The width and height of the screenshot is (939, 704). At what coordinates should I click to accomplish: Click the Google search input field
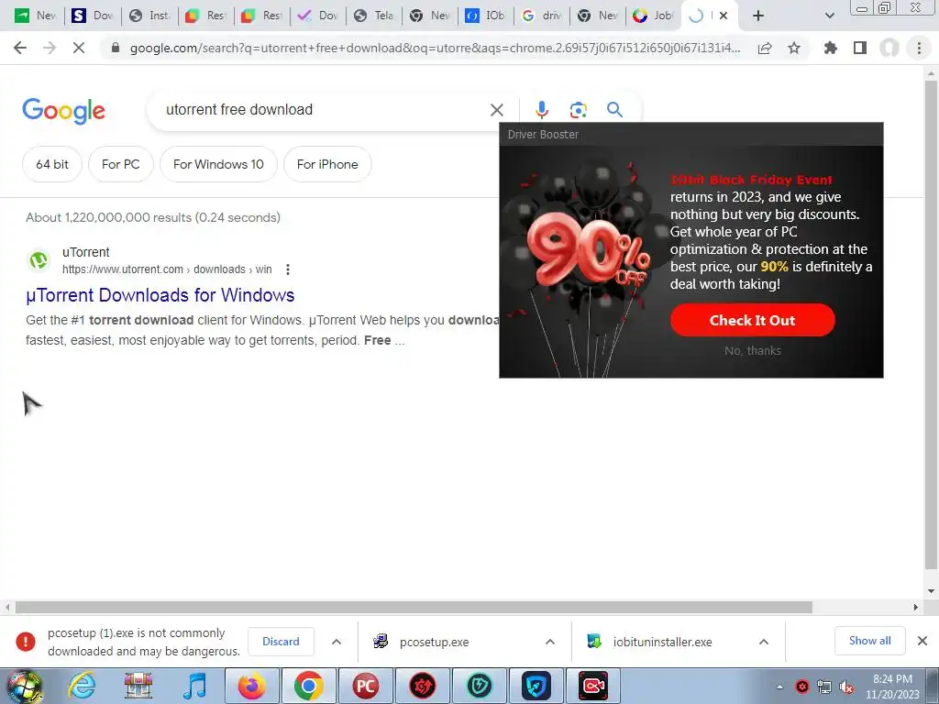[x=324, y=110]
